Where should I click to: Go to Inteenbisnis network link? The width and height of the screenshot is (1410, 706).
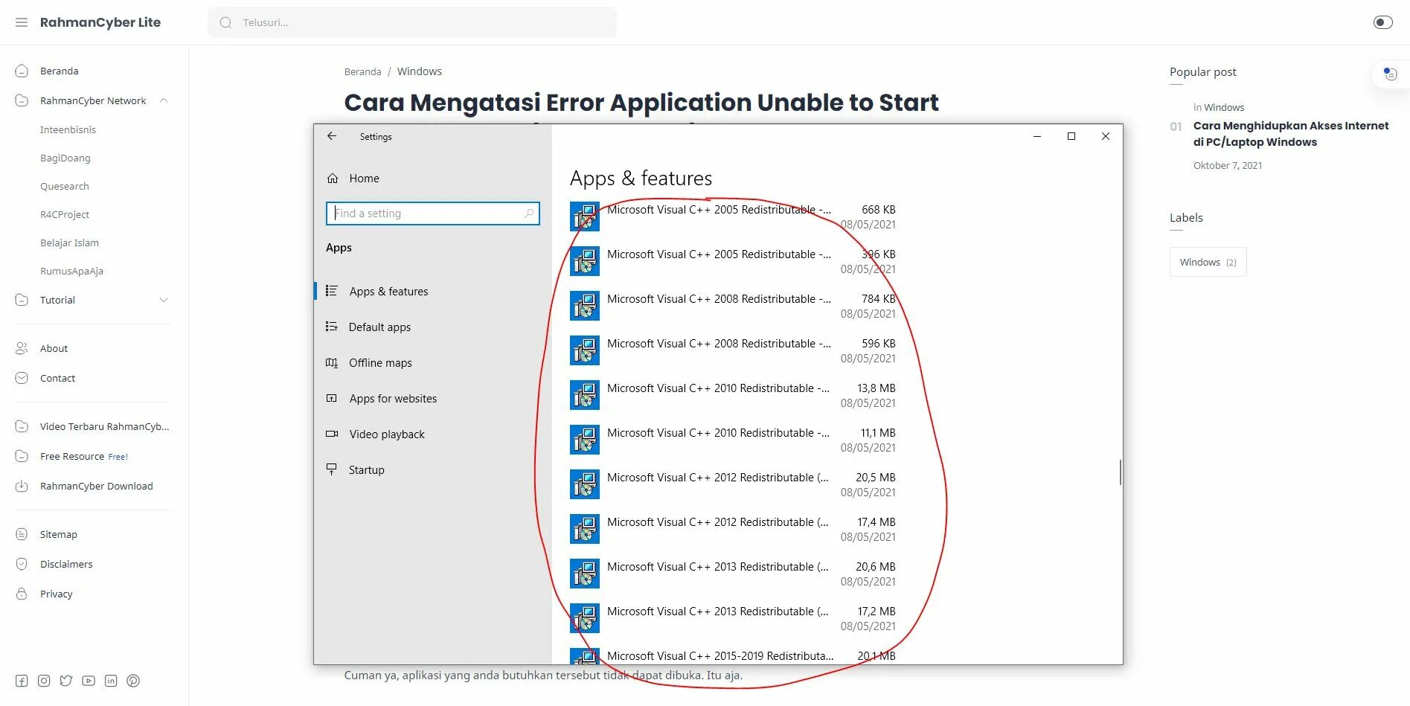(x=68, y=129)
